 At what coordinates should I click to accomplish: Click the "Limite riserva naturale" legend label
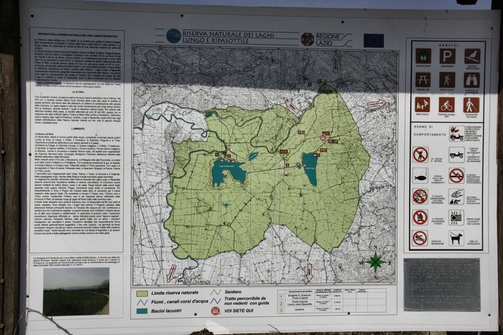coord(175,293)
